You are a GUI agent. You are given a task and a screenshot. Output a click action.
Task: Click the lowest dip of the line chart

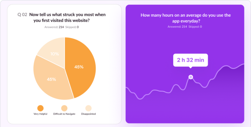pyautogui.click(x=140, y=99)
